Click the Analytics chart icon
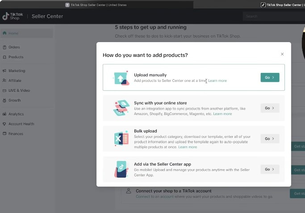Viewport: 305px width, 213px height. pos(4,114)
